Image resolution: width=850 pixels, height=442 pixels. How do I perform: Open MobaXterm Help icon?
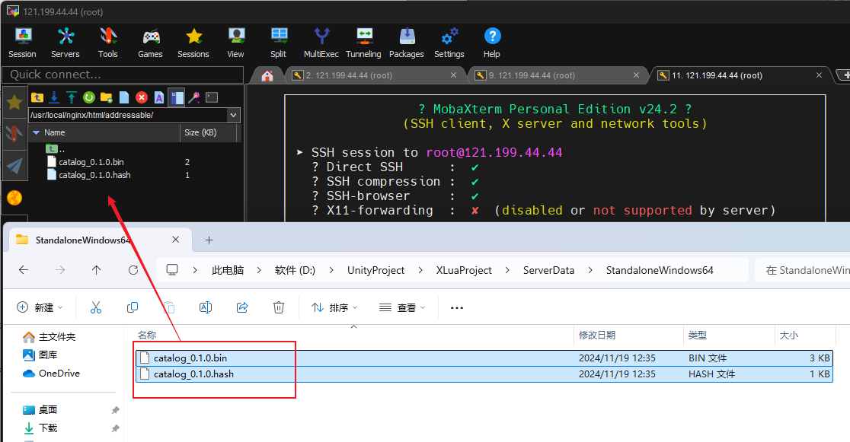[492, 43]
